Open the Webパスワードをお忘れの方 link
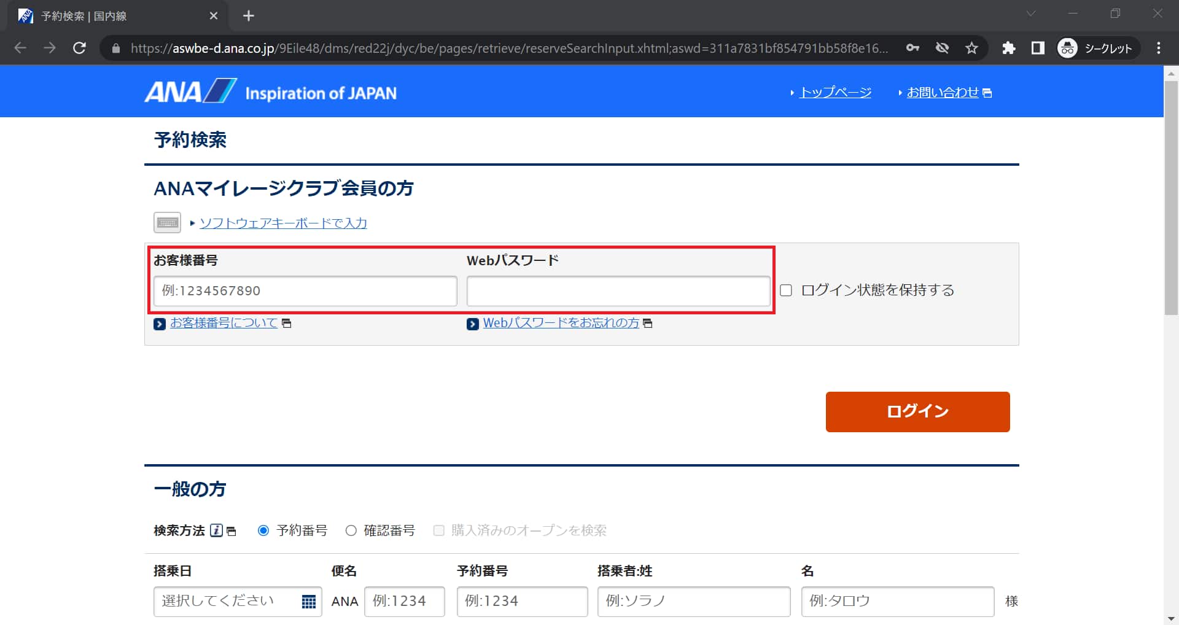This screenshot has height=625, width=1179. [561, 323]
